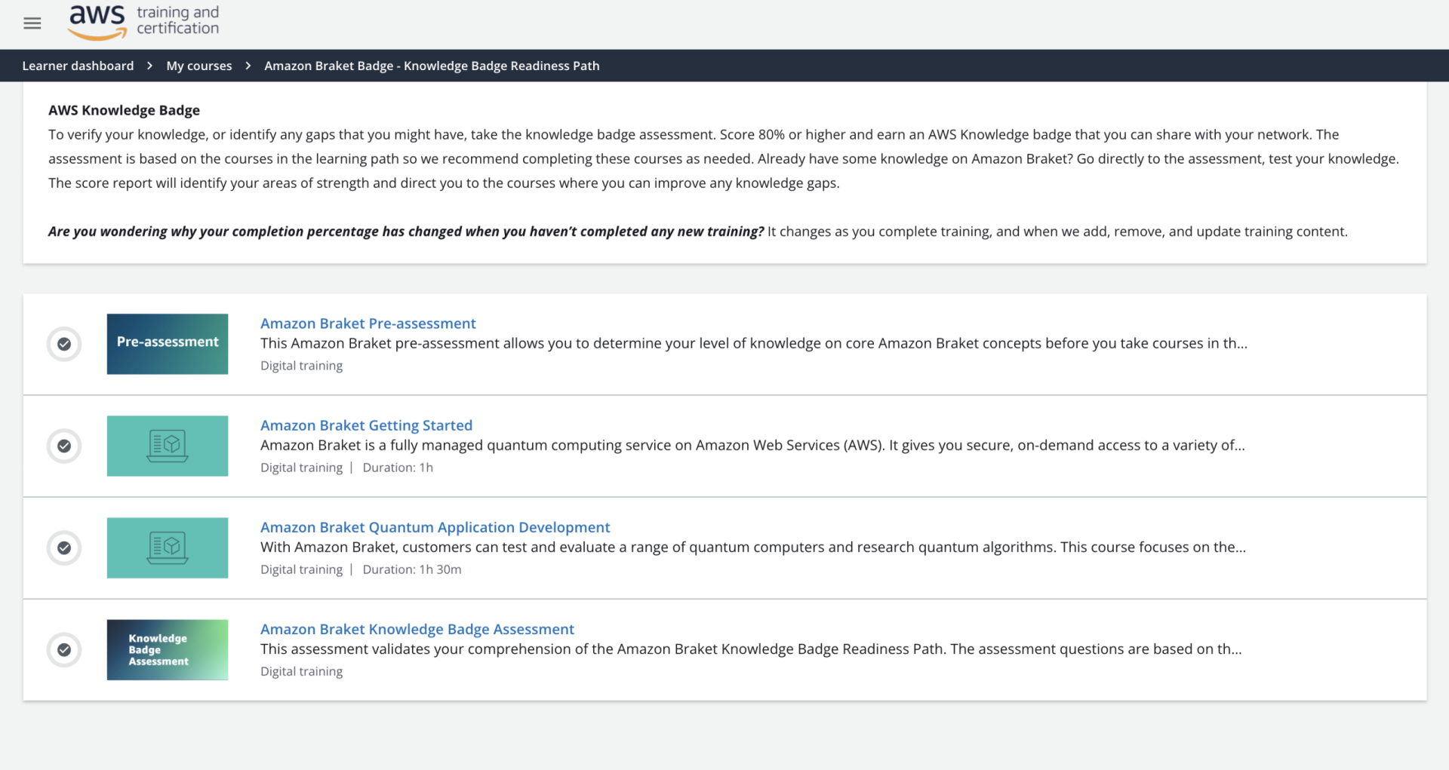Toggle completion checkmark for Amazon Braket Getting Started
Image resolution: width=1449 pixels, height=770 pixels.
click(64, 446)
